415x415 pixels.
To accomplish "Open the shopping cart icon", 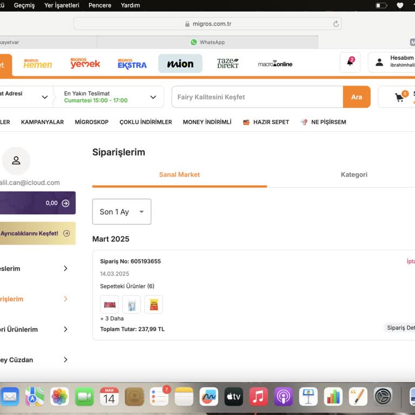I will (x=399, y=97).
